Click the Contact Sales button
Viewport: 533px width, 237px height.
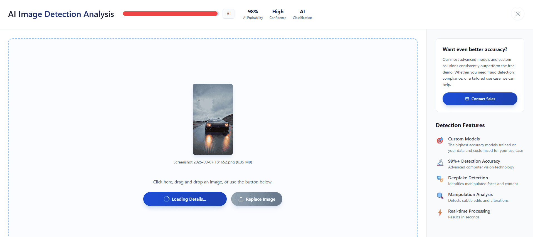coord(480,99)
